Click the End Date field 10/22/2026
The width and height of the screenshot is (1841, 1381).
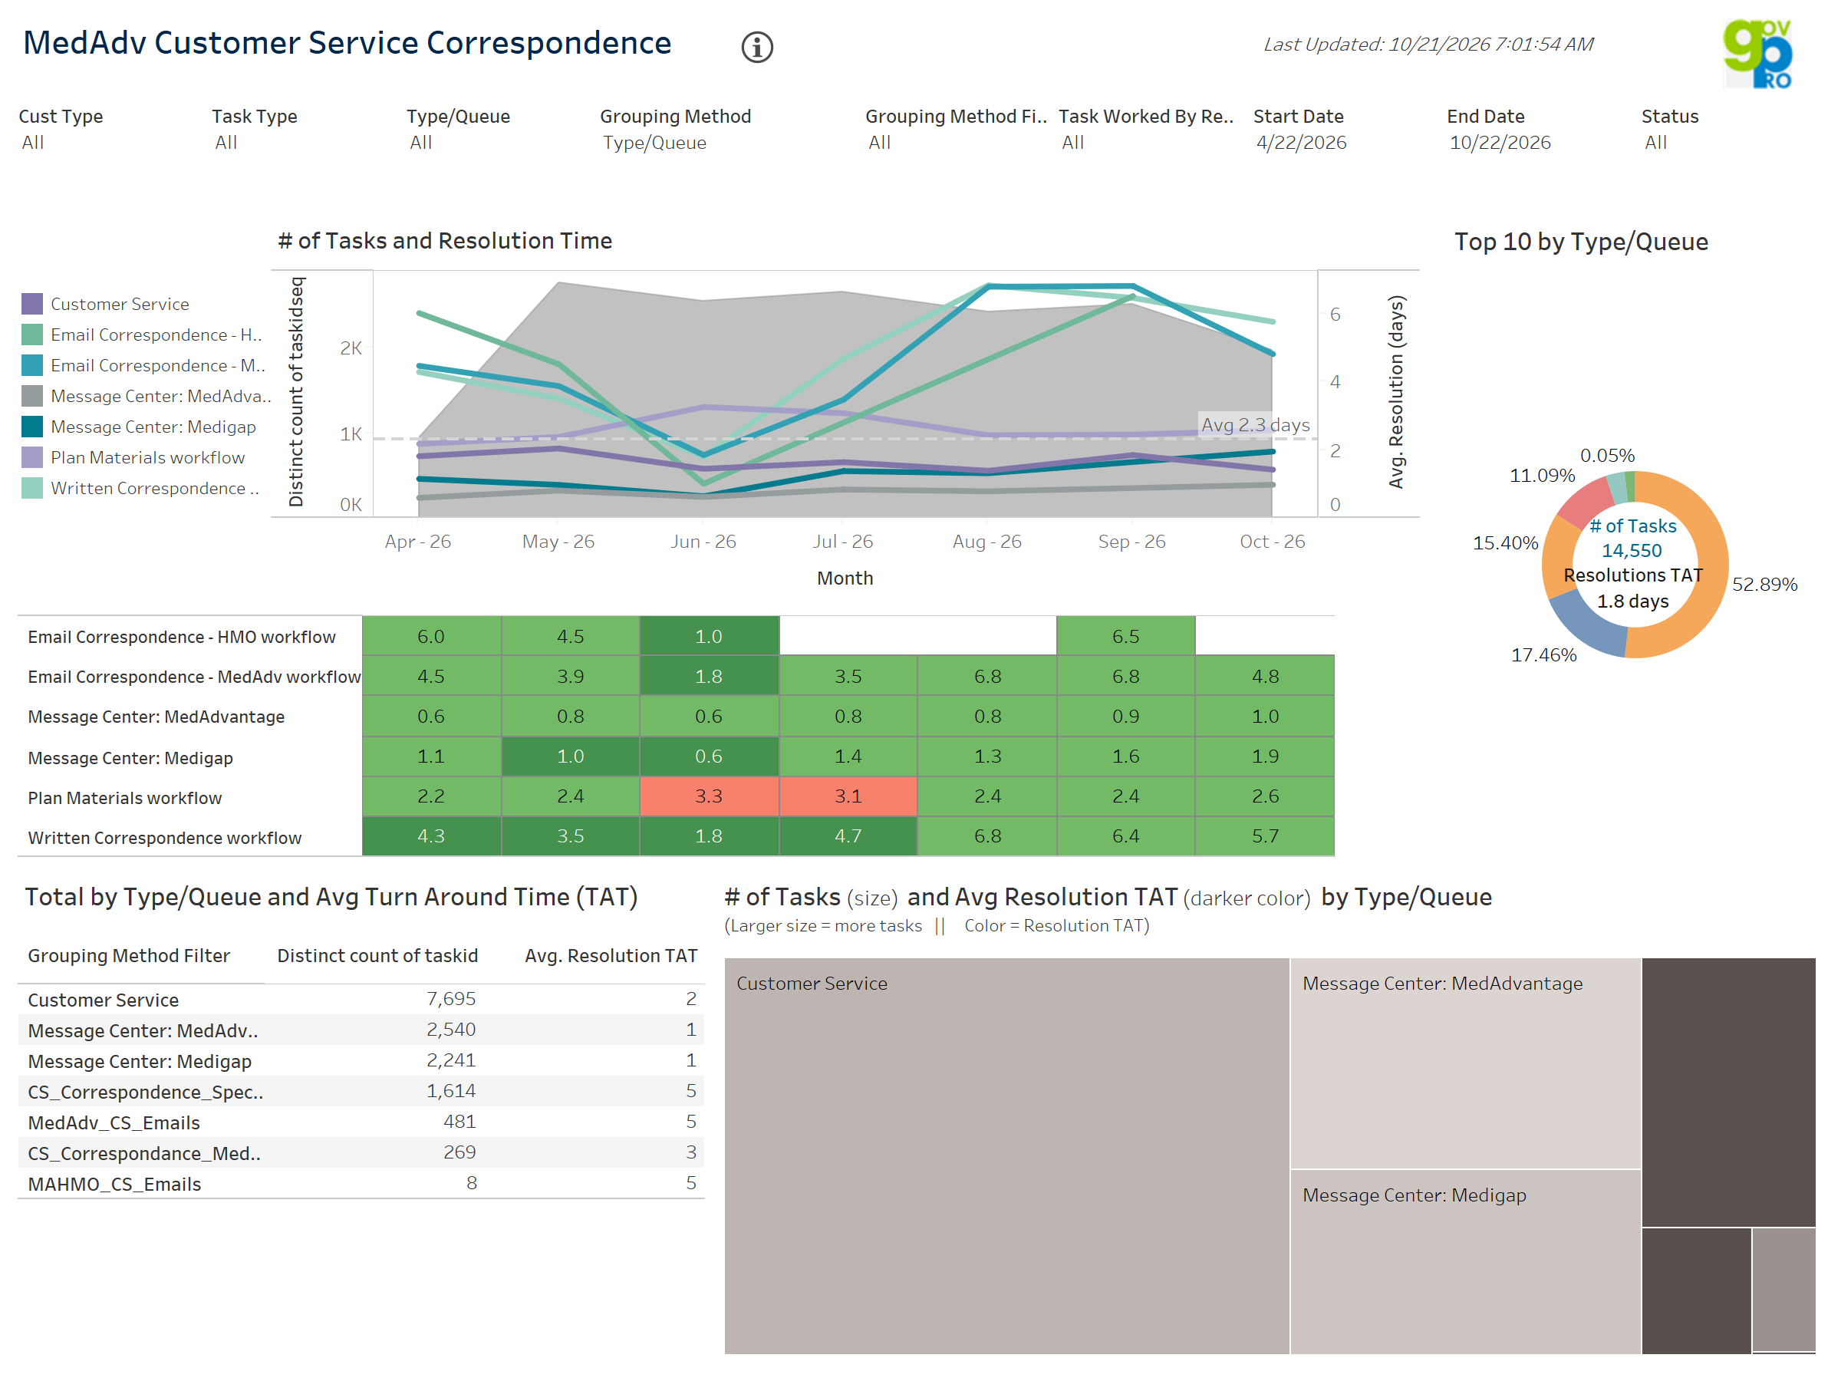[1500, 143]
